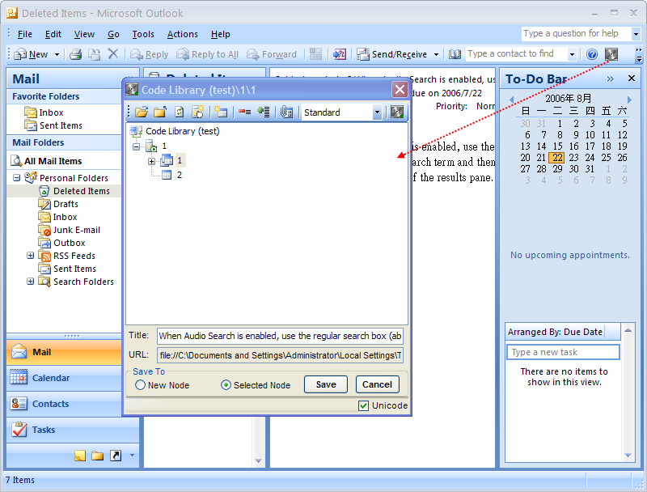Click the red minus collapse icon
The width and height of the screenshot is (647, 492).
pos(245,112)
